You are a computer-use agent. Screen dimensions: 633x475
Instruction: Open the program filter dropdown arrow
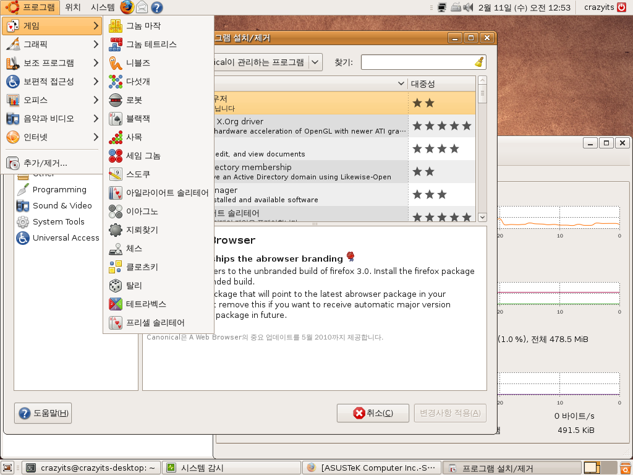(315, 62)
